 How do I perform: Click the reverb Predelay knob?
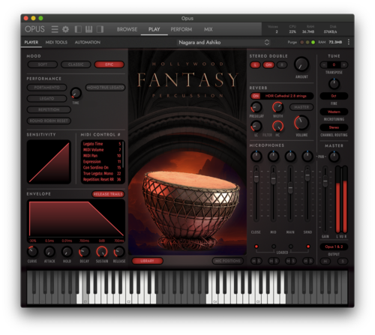(256, 107)
